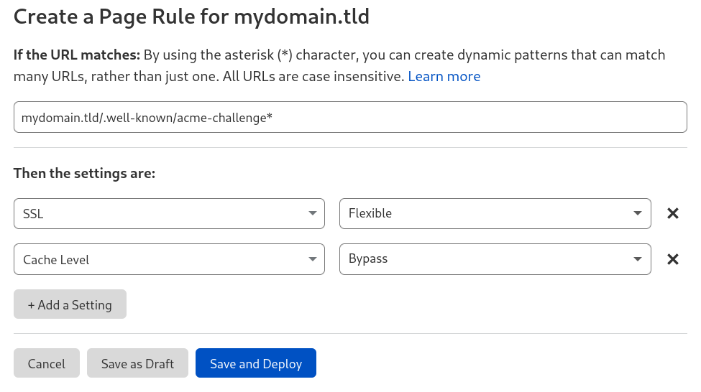701x392 pixels.
Task: Click the Create a Page Rule heading
Action: coord(191,17)
